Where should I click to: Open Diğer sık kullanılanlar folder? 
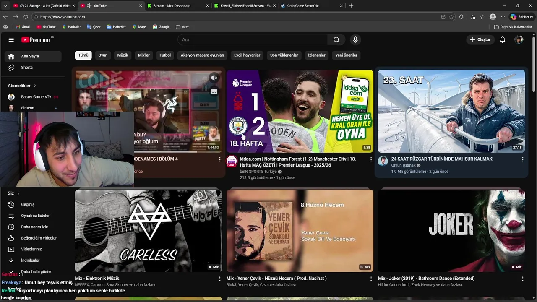pos(513,27)
